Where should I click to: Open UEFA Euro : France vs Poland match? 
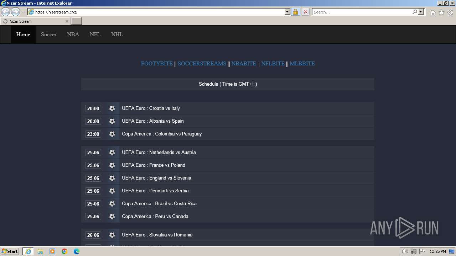click(x=154, y=165)
